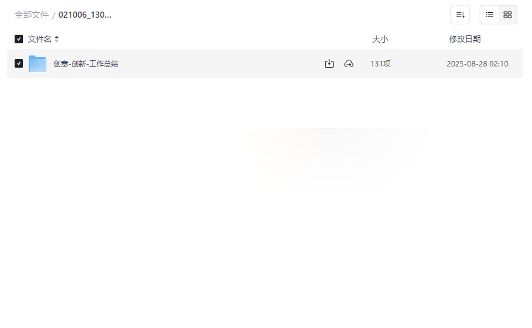Open the 创意-创新-工作总结 folder name
Screen dimensions: 532x328
pos(86,63)
